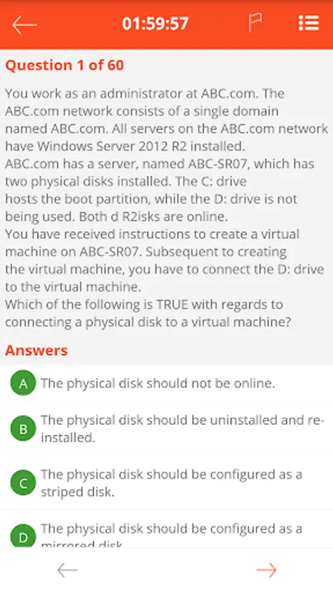This screenshot has width=333, height=592.
Task: Tap the "Answers" section heading
Action: pos(36,351)
